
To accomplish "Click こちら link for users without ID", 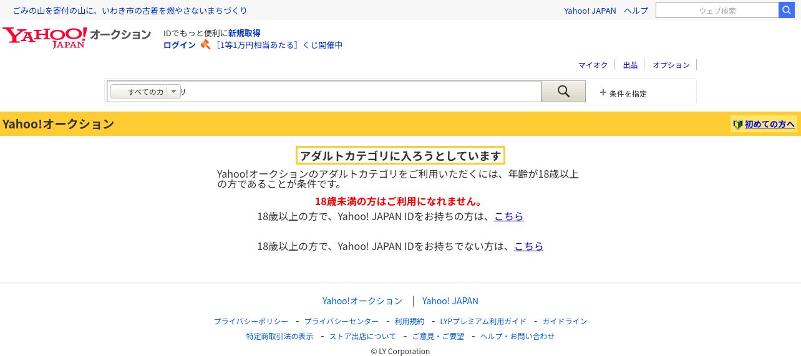I will click(x=529, y=246).
